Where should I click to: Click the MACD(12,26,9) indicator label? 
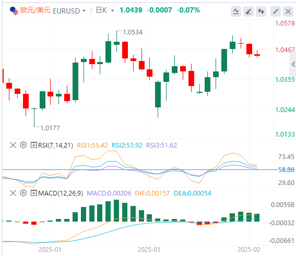point(61,193)
